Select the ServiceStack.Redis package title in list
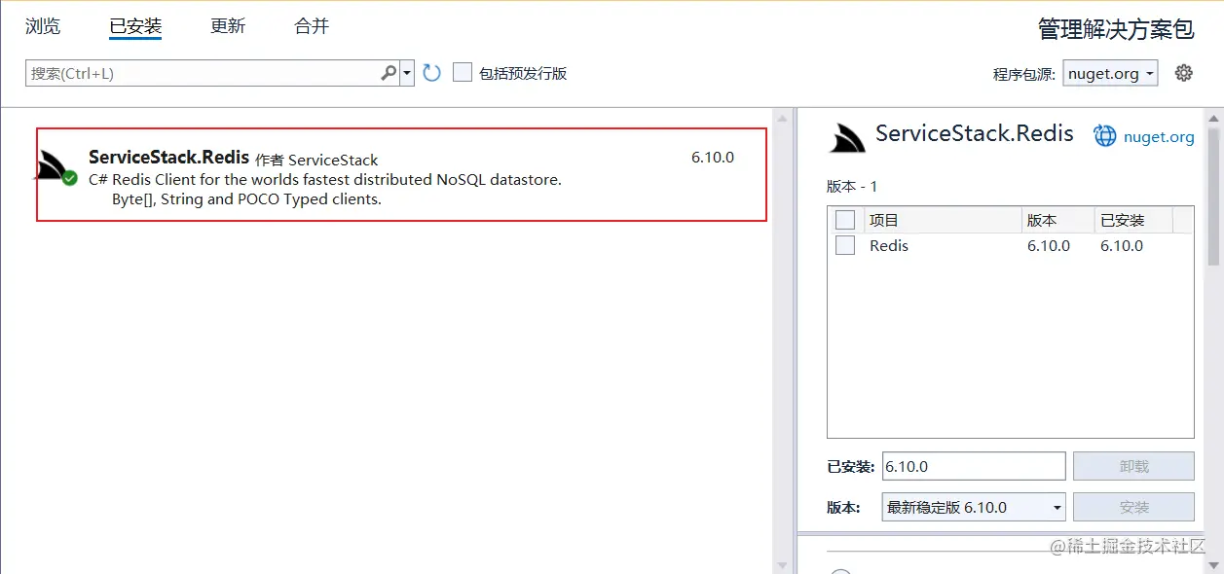This screenshot has width=1224, height=574. click(168, 158)
